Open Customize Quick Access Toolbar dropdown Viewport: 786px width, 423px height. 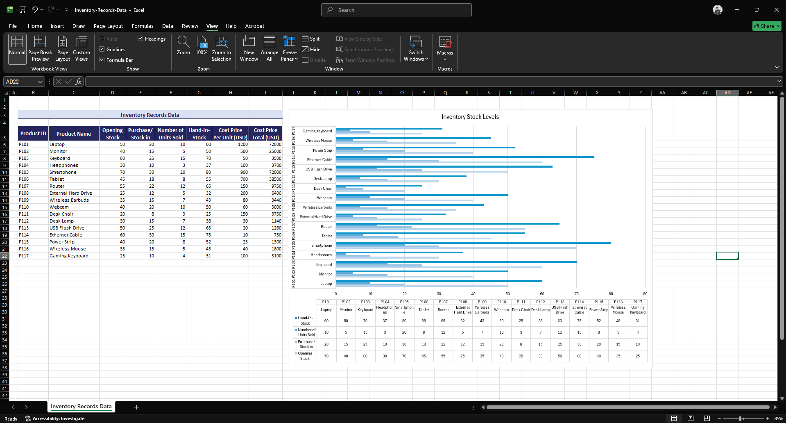pos(66,10)
